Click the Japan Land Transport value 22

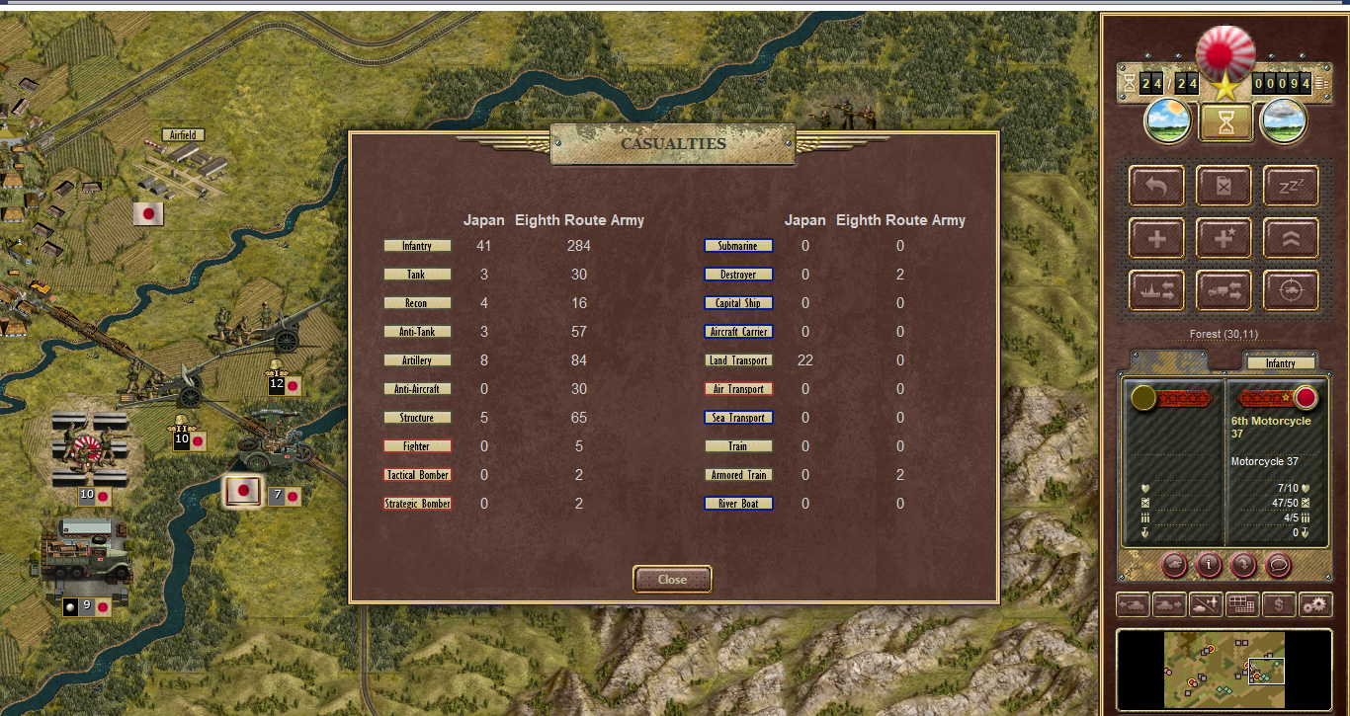[805, 360]
